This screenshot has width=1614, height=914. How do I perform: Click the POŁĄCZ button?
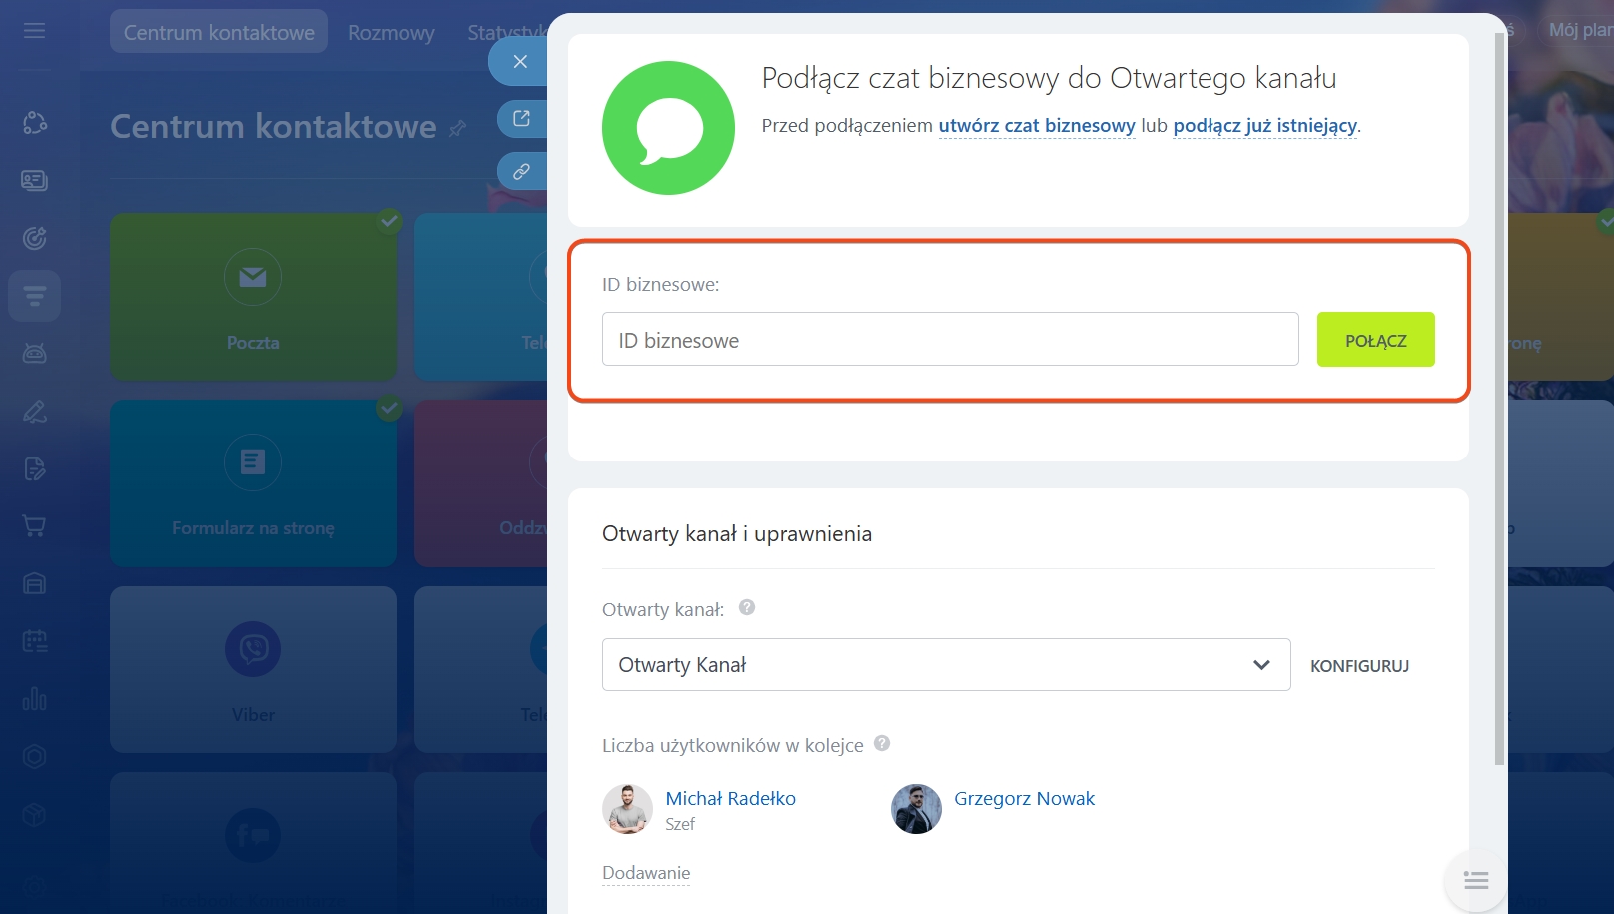[x=1376, y=340]
